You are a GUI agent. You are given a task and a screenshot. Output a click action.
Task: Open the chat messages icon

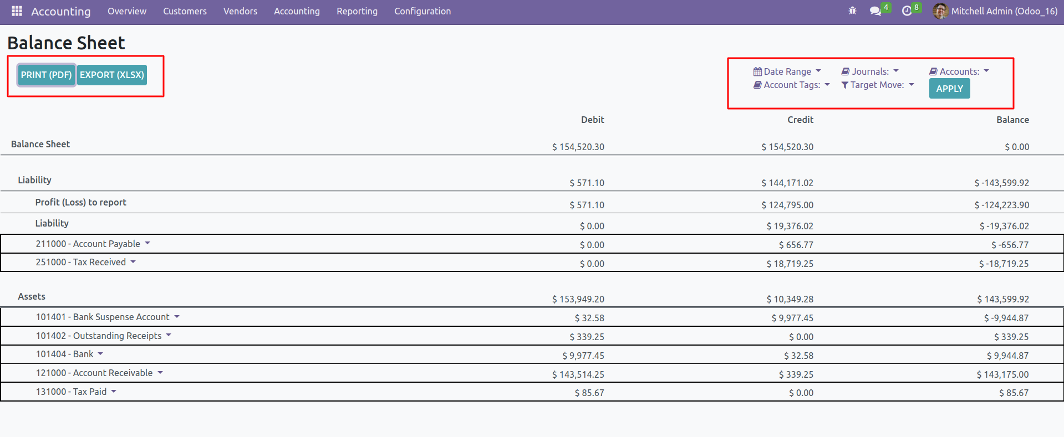[x=875, y=11]
